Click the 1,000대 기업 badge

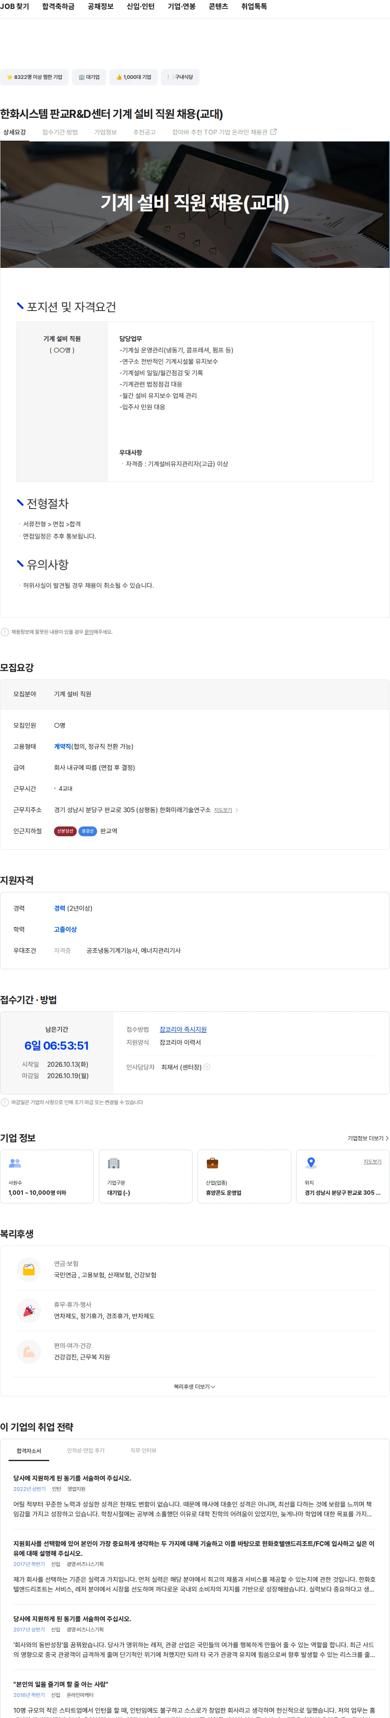(133, 77)
